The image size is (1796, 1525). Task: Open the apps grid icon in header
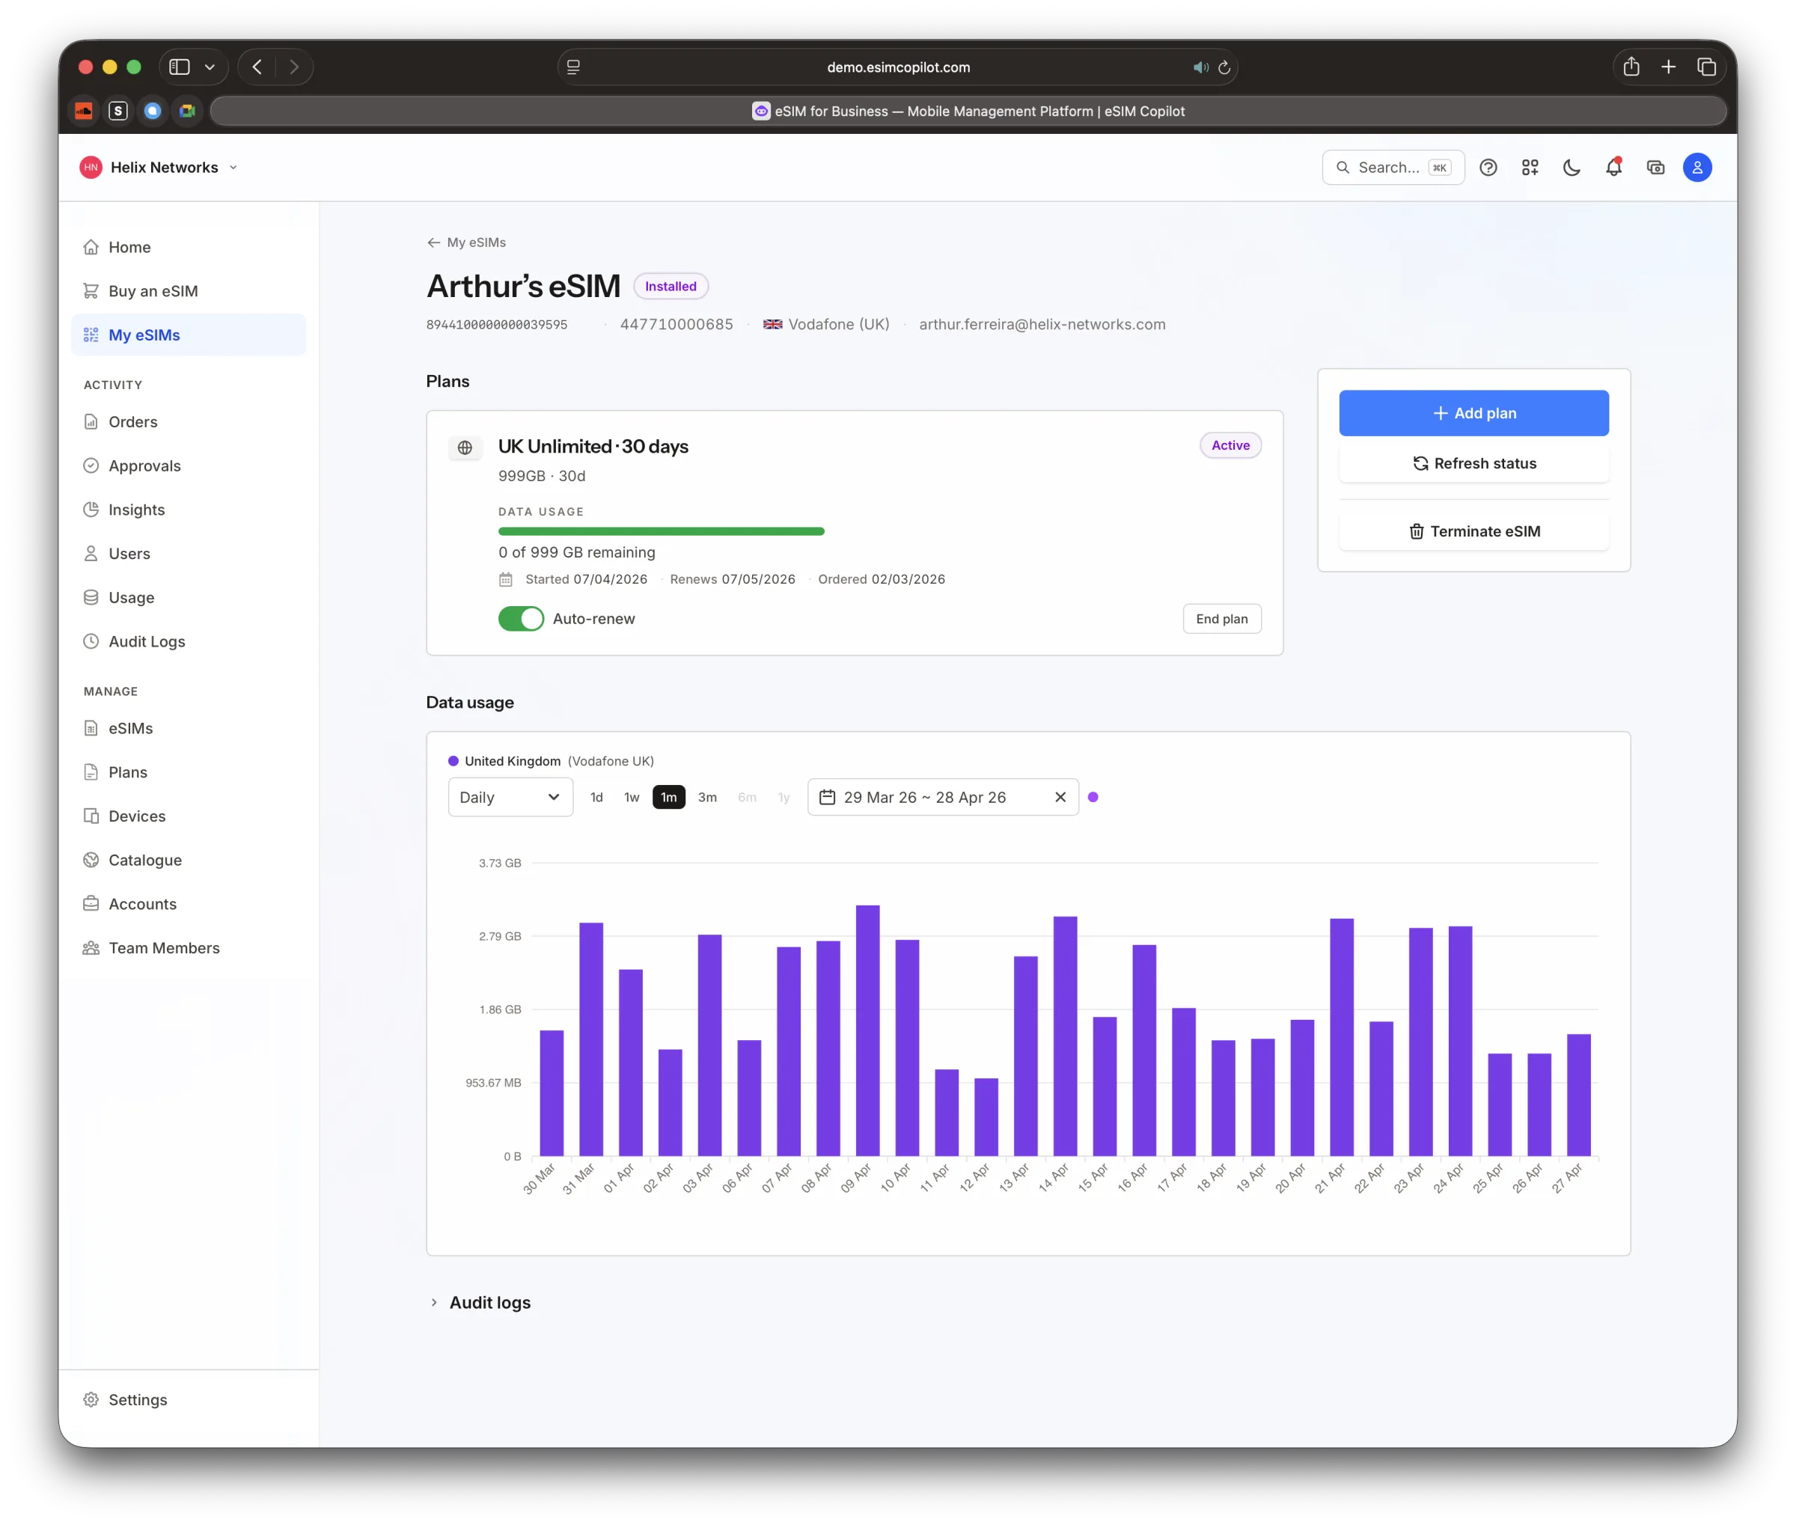pos(1530,168)
